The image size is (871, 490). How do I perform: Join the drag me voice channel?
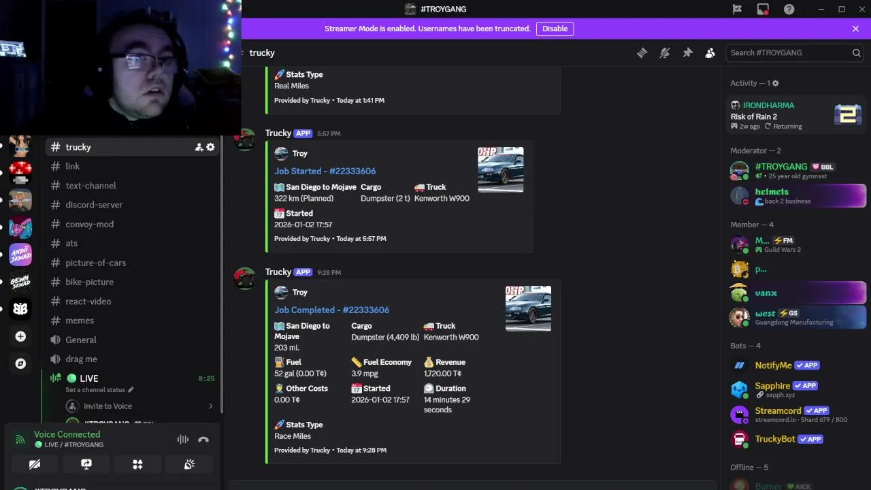(x=133, y=359)
